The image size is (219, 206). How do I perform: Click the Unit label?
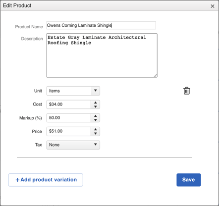click(38, 91)
